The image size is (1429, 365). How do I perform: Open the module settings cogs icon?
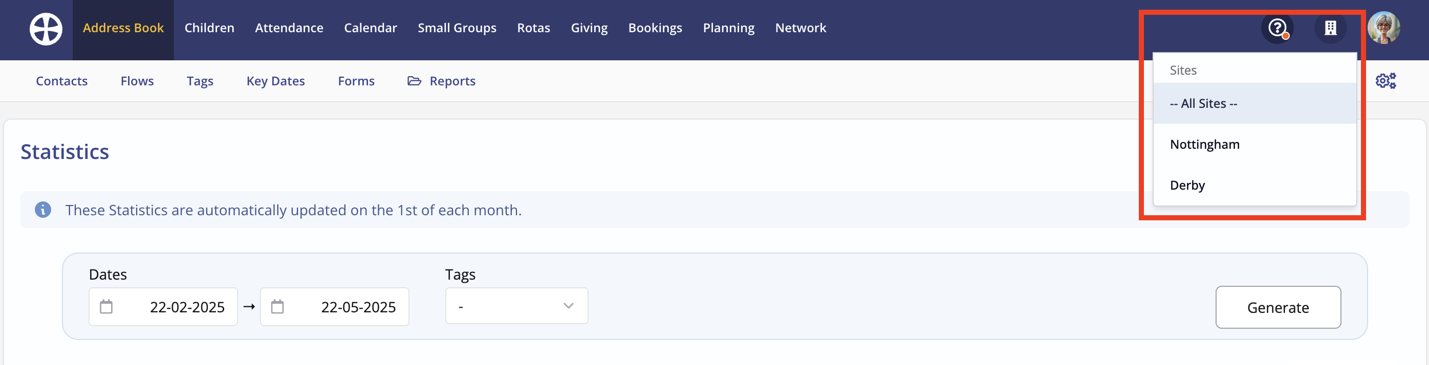pos(1385,81)
